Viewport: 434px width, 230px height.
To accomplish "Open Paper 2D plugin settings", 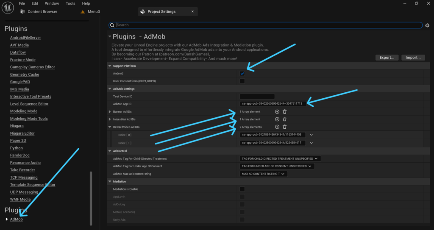I will pos(18,141).
